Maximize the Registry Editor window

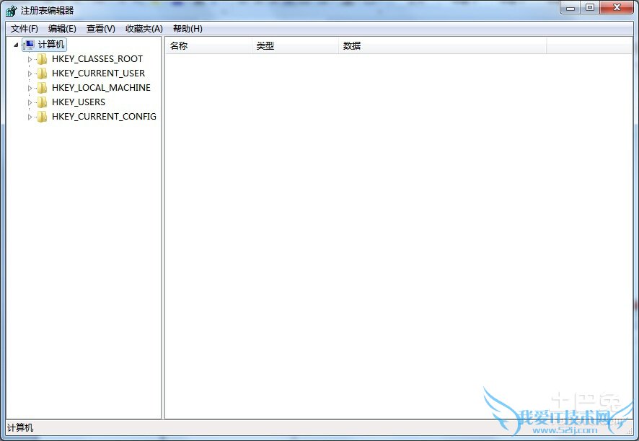tap(590, 7)
